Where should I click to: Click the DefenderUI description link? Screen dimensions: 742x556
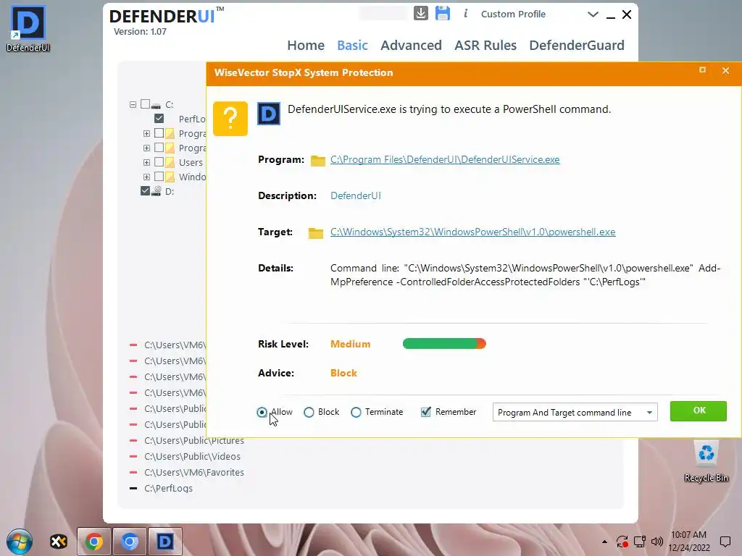[355, 195]
